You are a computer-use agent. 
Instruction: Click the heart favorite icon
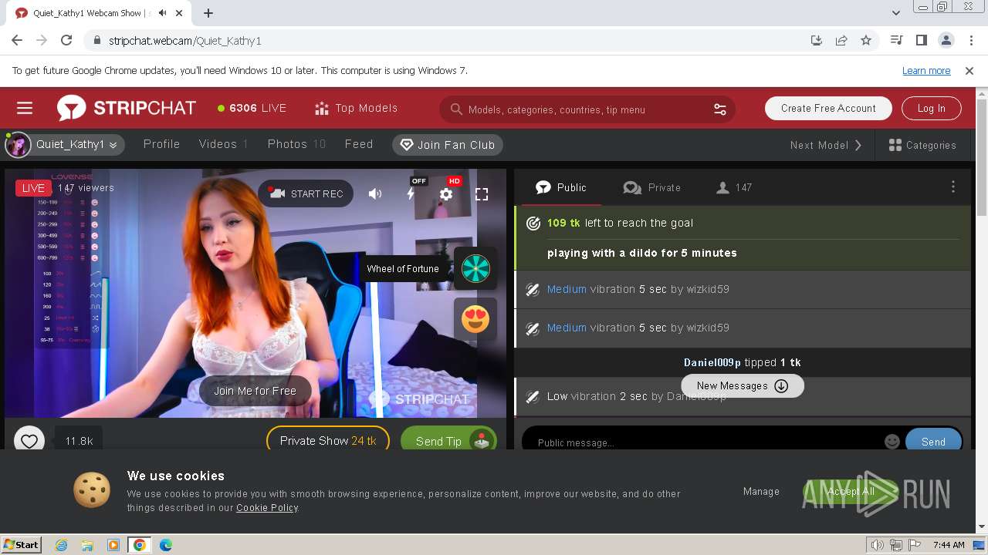[29, 441]
